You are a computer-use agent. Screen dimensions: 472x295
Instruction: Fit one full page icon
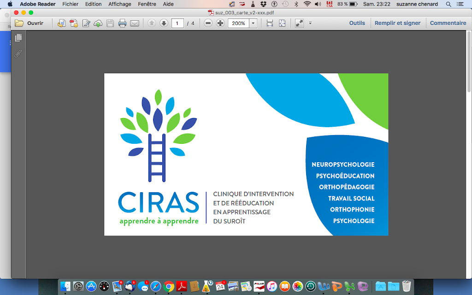(x=282, y=23)
